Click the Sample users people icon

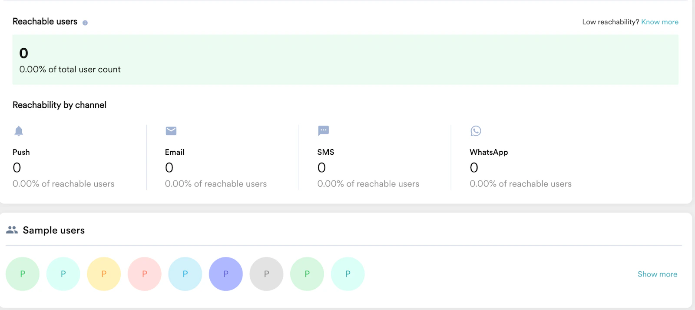[x=12, y=230]
